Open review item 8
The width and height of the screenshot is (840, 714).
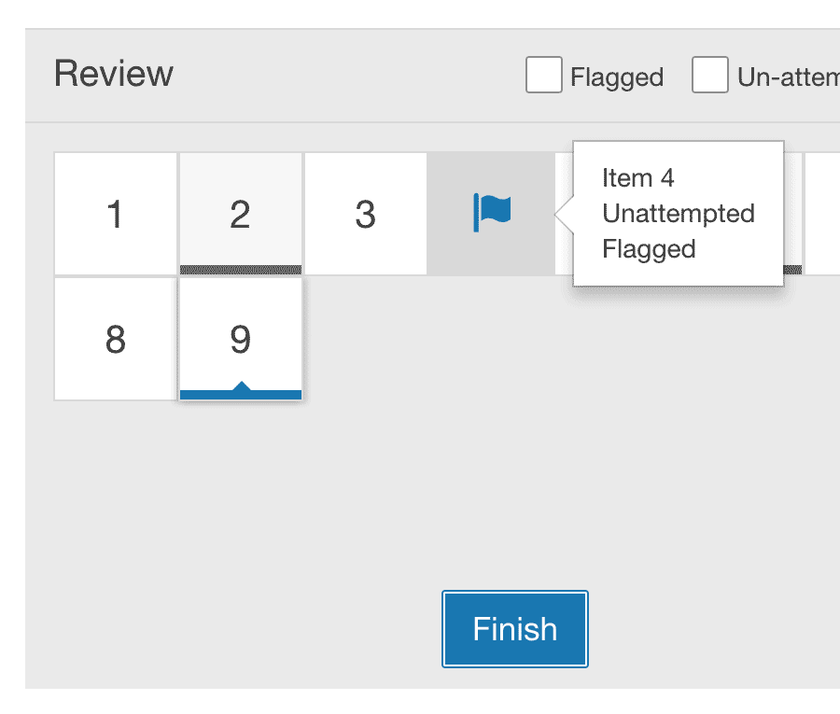pos(115,339)
